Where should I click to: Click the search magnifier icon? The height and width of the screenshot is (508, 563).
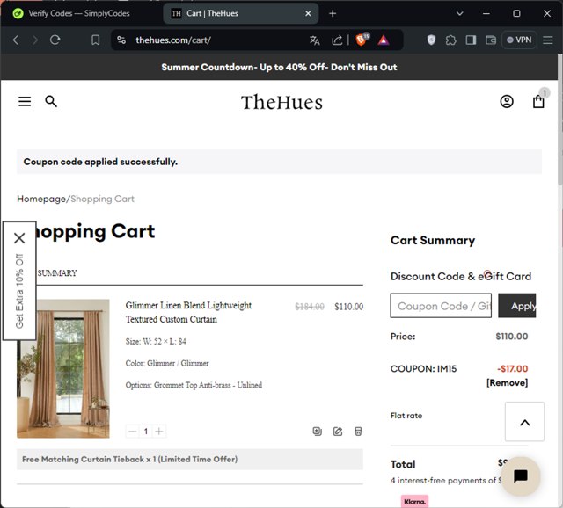coord(51,102)
